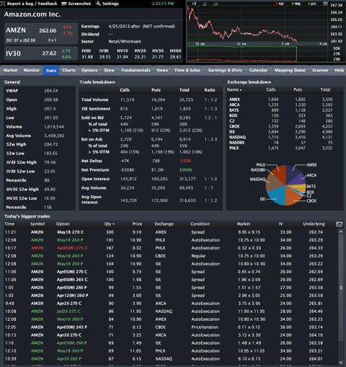This screenshot has height=367, width=346.
Task: Open the Scanner tab
Action: coord(320,70)
